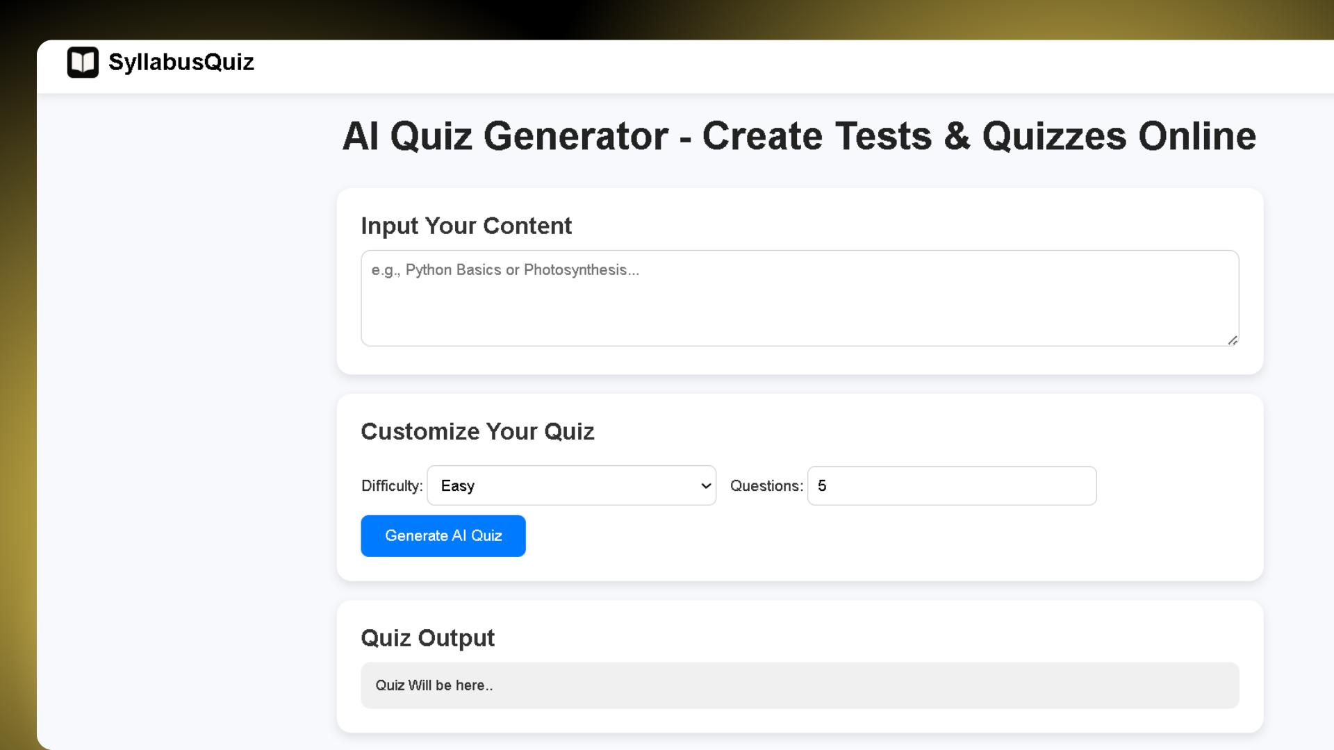Focus the content textarea with Python Basics placeholder
Viewport: 1334px width, 750px height.
pos(799,299)
